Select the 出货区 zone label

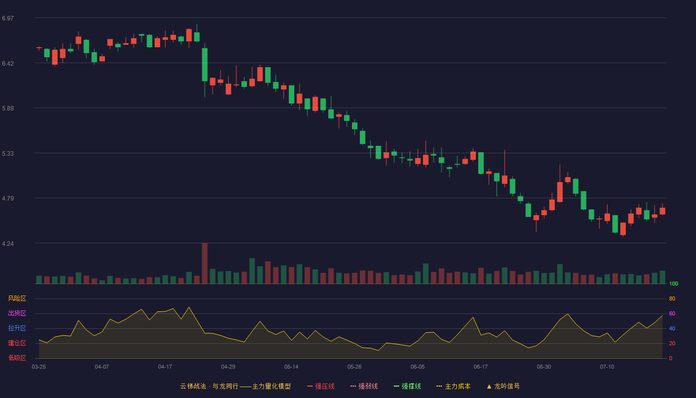17,313
